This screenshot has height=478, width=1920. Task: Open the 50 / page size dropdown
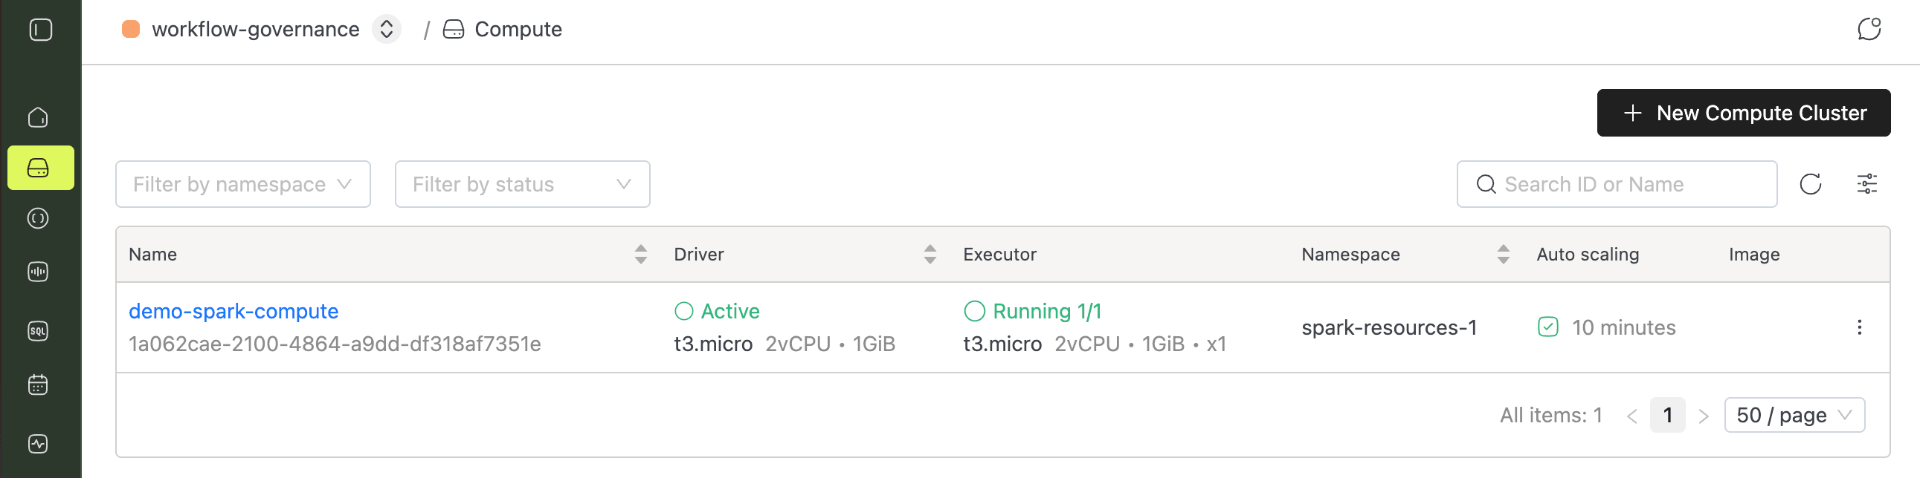pyautogui.click(x=1794, y=415)
